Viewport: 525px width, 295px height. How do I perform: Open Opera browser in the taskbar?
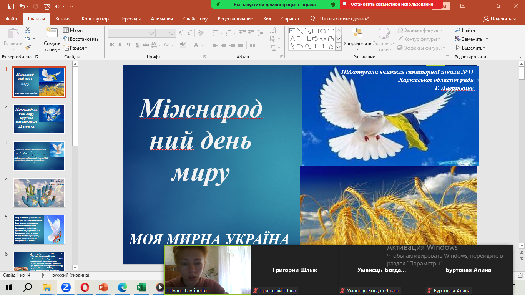tap(85, 287)
